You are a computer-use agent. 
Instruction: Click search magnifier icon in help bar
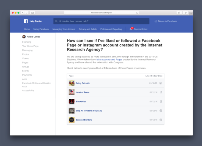[56, 21]
